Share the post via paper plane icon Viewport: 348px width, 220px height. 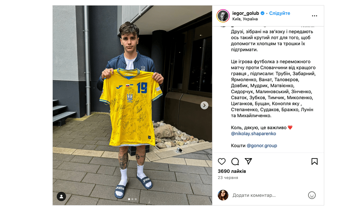tap(248, 161)
